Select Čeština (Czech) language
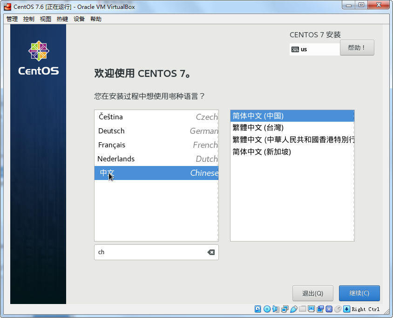This screenshot has width=393, height=318. (156, 117)
